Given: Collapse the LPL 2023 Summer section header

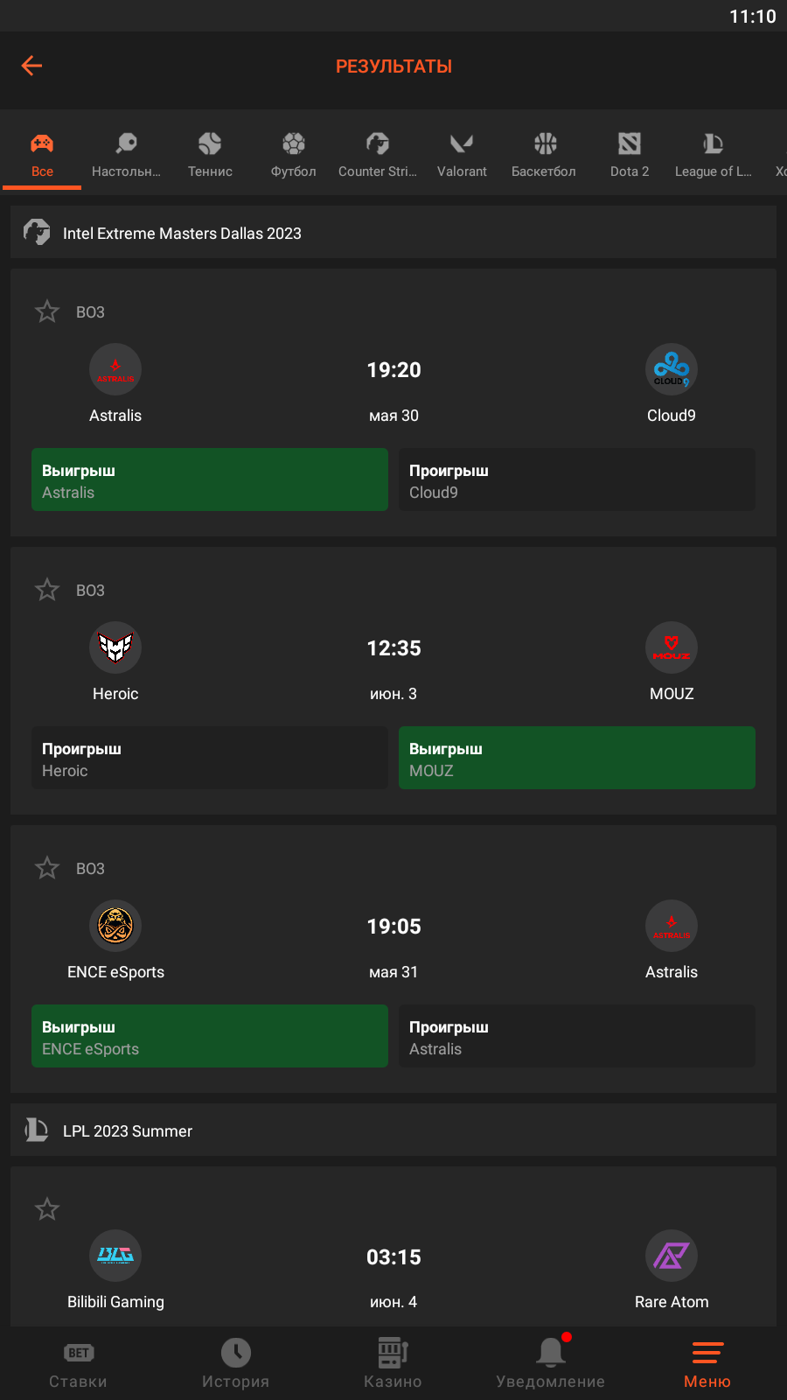Looking at the screenshot, I should [x=393, y=1130].
